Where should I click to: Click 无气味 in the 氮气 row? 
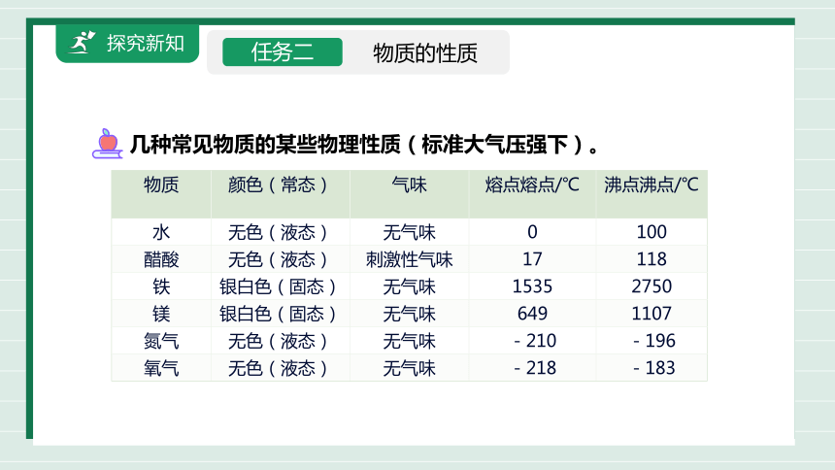click(x=409, y=341)
